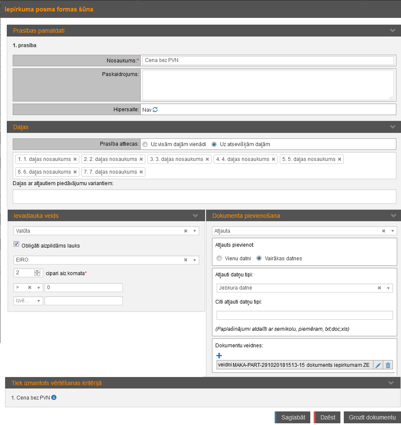401x425 pixels.
Task: Remove the 5. daļas nosaukums tag
Action: pos(340,159)
